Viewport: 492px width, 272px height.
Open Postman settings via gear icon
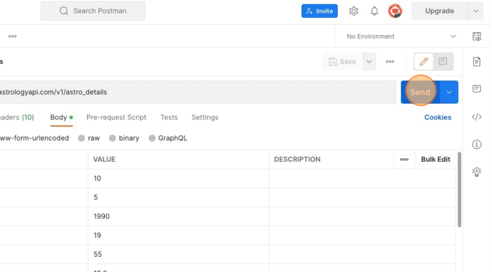coord(353,11)
